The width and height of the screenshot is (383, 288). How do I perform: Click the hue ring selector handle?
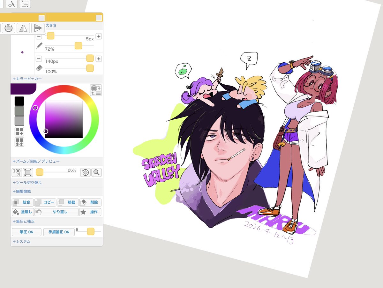coord(35,108)
